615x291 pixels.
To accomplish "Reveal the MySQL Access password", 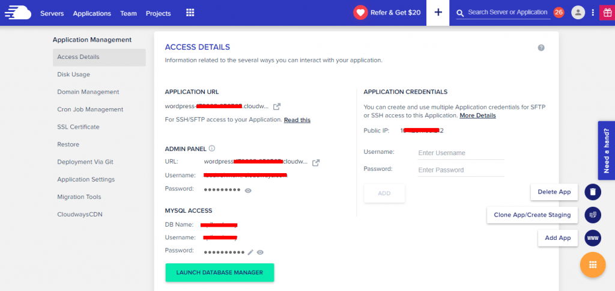I will point(260,253).
